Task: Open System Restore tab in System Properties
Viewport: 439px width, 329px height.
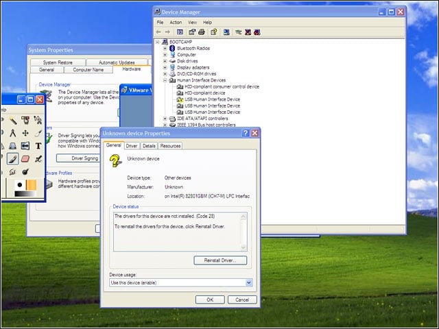Action: (58, 62)
